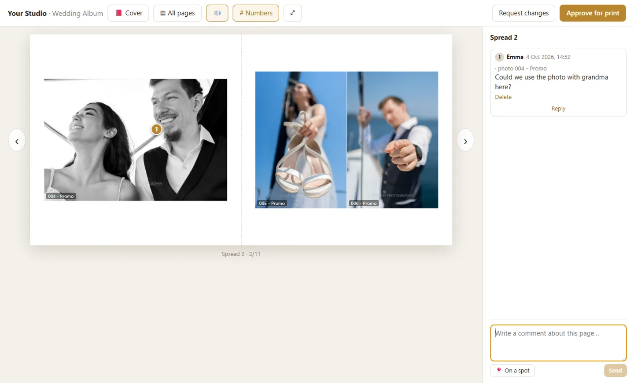
Task: Approve the album for print
Action: (x=593, y=13)
